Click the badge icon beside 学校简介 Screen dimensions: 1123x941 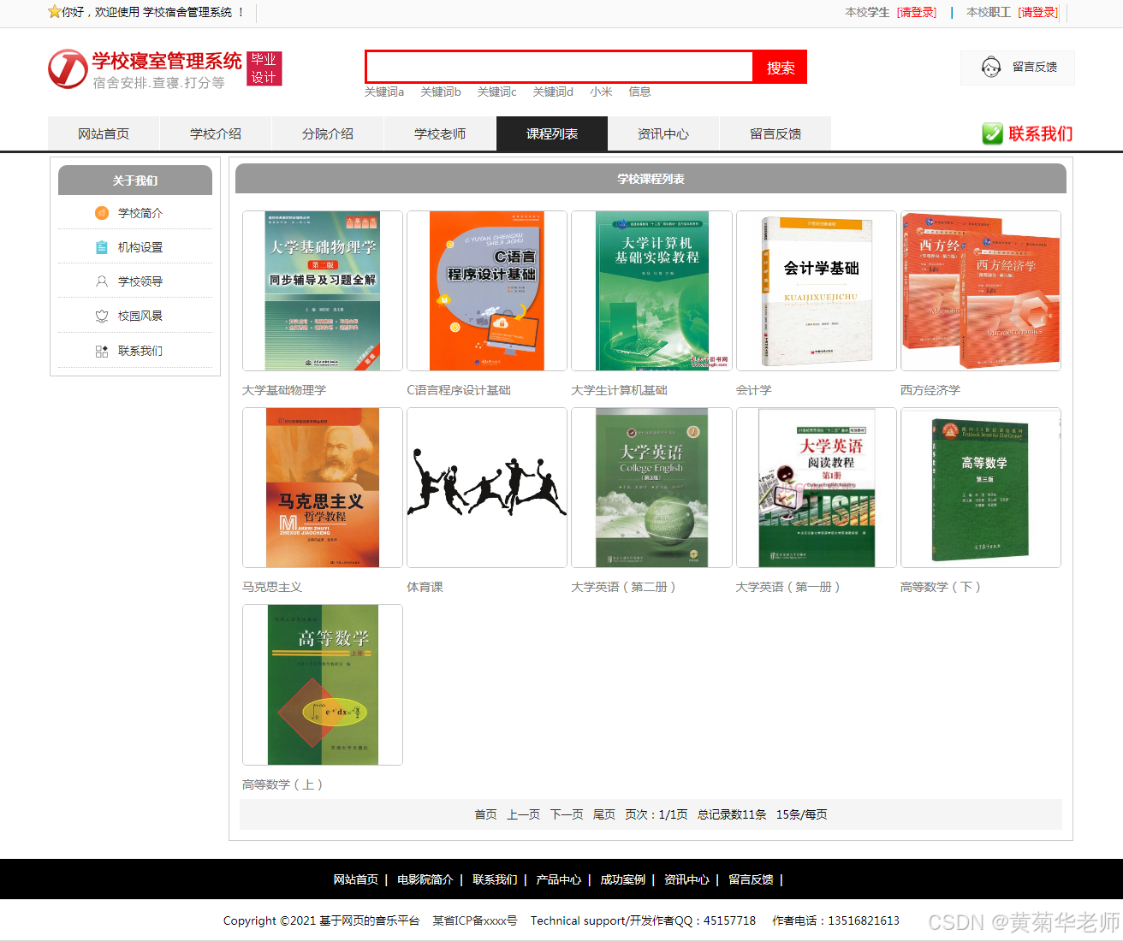[102, 212]
